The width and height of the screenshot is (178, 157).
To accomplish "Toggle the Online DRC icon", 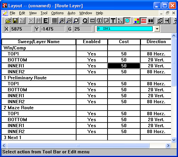I will click(x=144, y=21).
